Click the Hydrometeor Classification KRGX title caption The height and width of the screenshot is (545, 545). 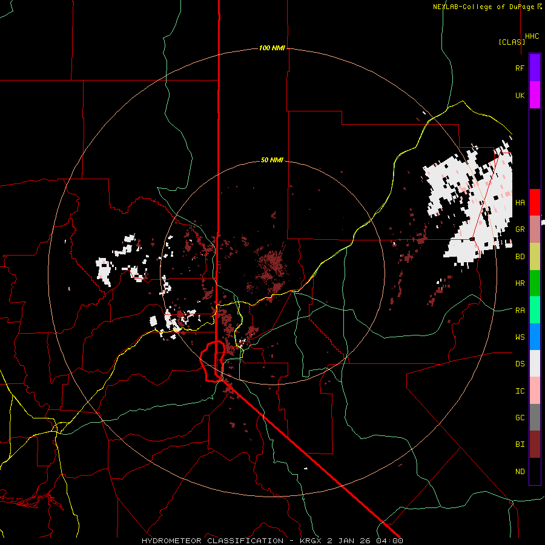[272, 541]
